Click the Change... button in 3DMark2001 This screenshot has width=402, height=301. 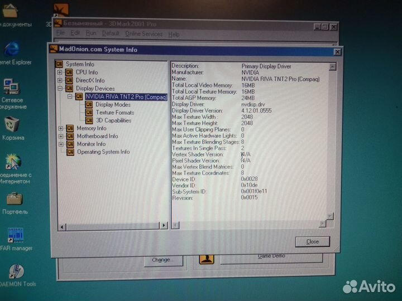coord(163,260)
